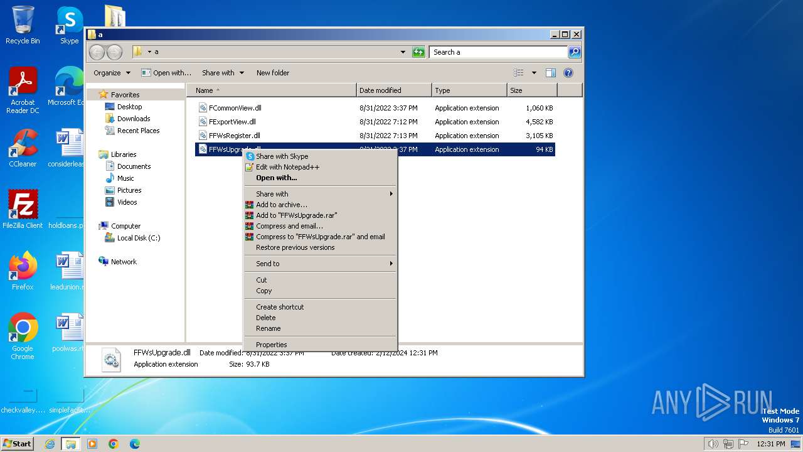
Task: Sort by Size column header
Action: pyautogui.click(x=532, y=90)
